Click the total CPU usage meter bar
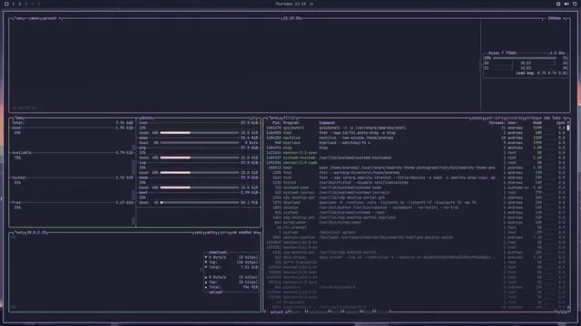The image size is (581, 326). [x=525, y=58]
